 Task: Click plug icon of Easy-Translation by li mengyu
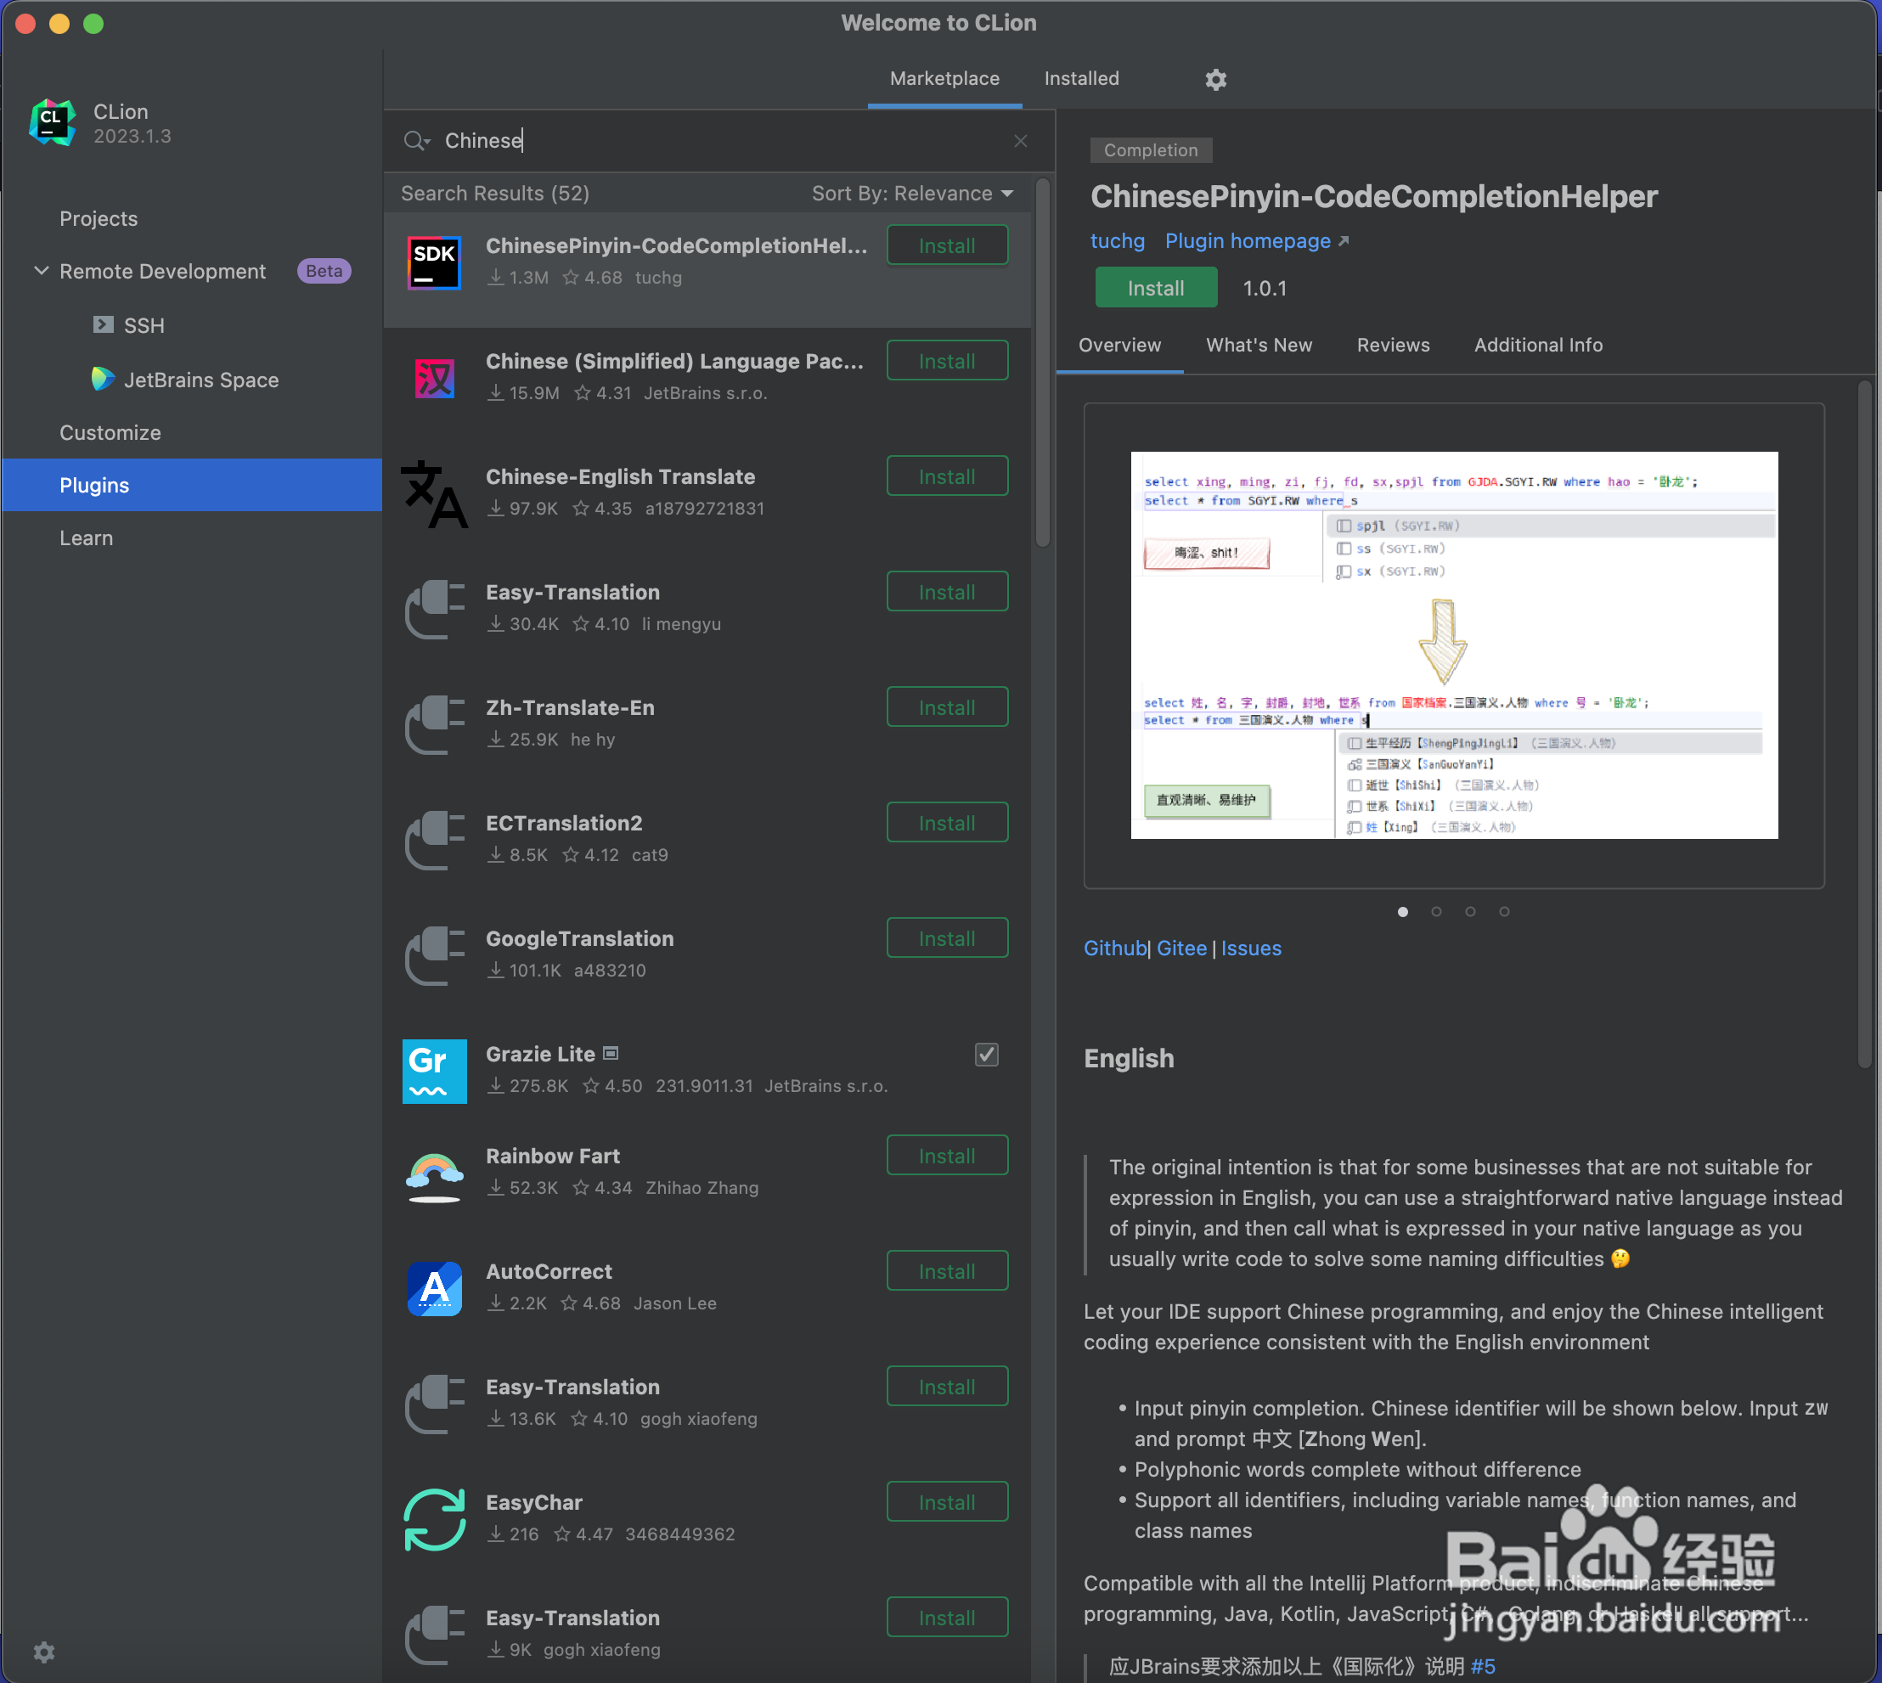click(x=434, y=610)
